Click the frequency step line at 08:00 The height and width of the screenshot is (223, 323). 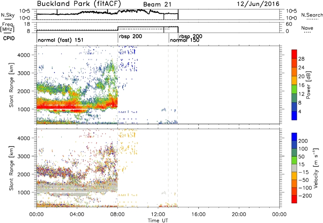[x=117, y=29]
